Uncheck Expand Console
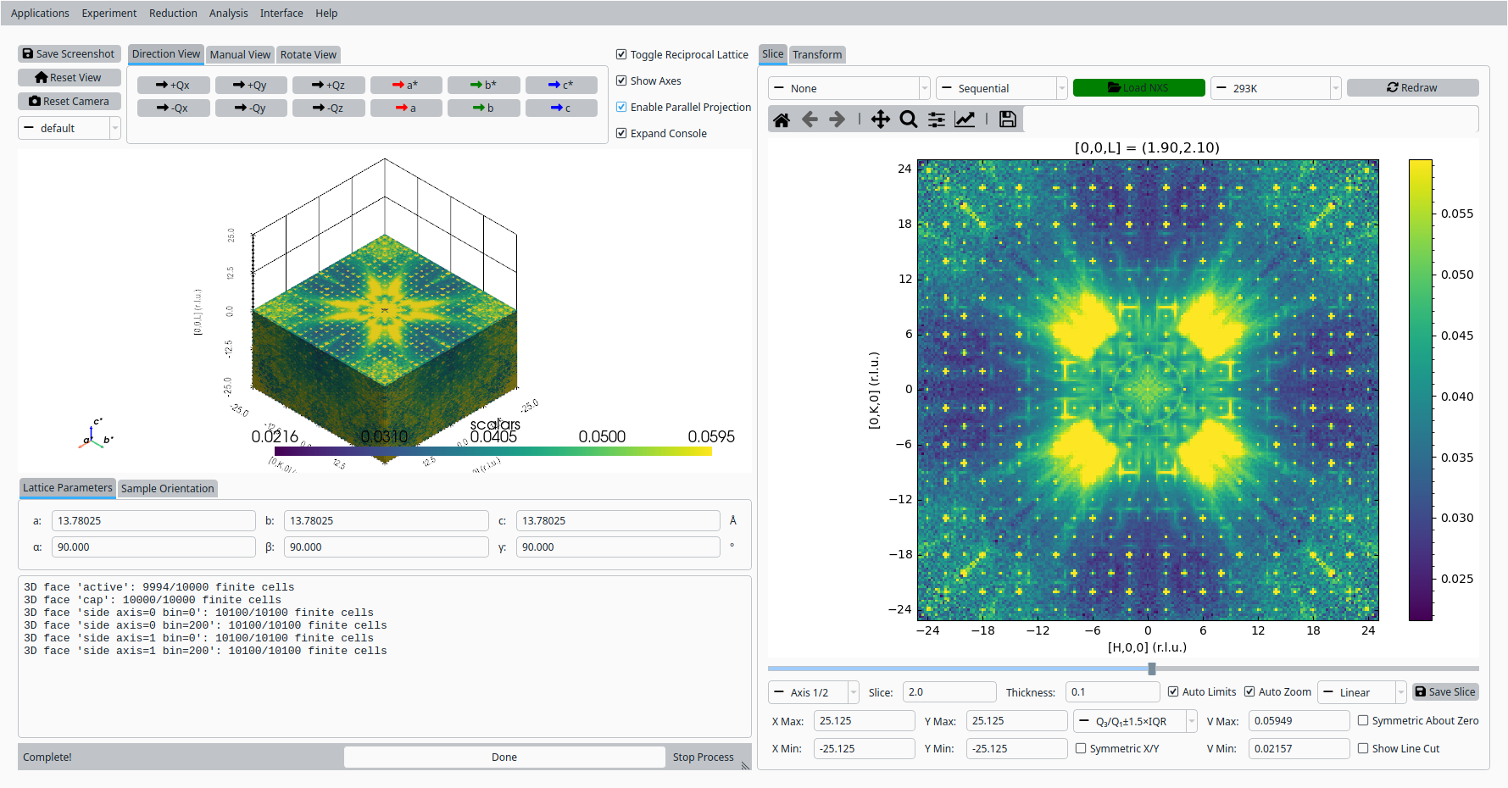 pos(621,133)
